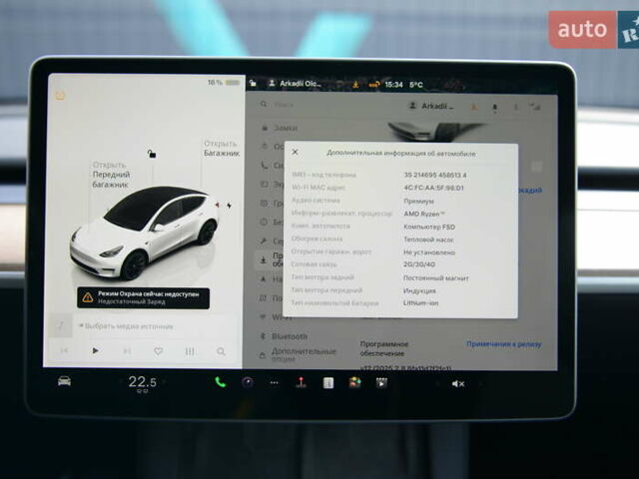
Task: Toggle the door lock icon above car
Action: [151, 154]
